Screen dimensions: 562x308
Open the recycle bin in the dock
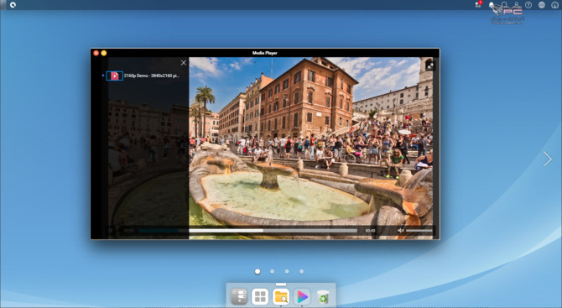click(323, 297)
